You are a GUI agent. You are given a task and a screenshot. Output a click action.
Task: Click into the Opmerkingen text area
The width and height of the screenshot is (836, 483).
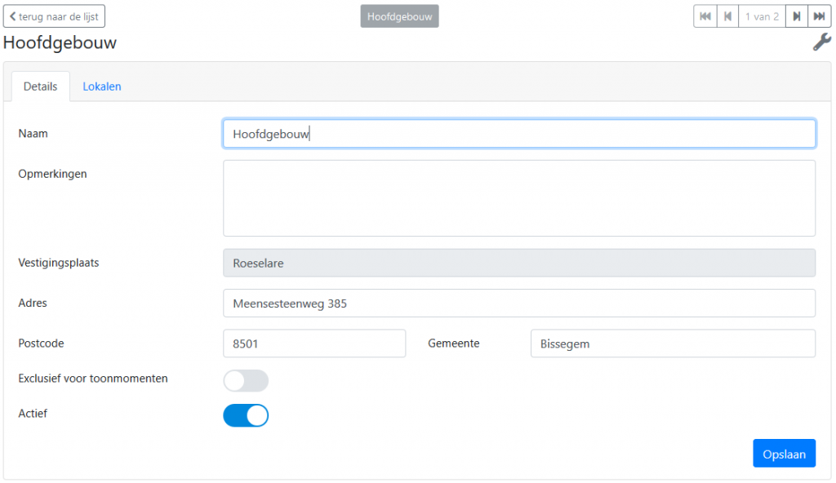(x=519, y=198)
